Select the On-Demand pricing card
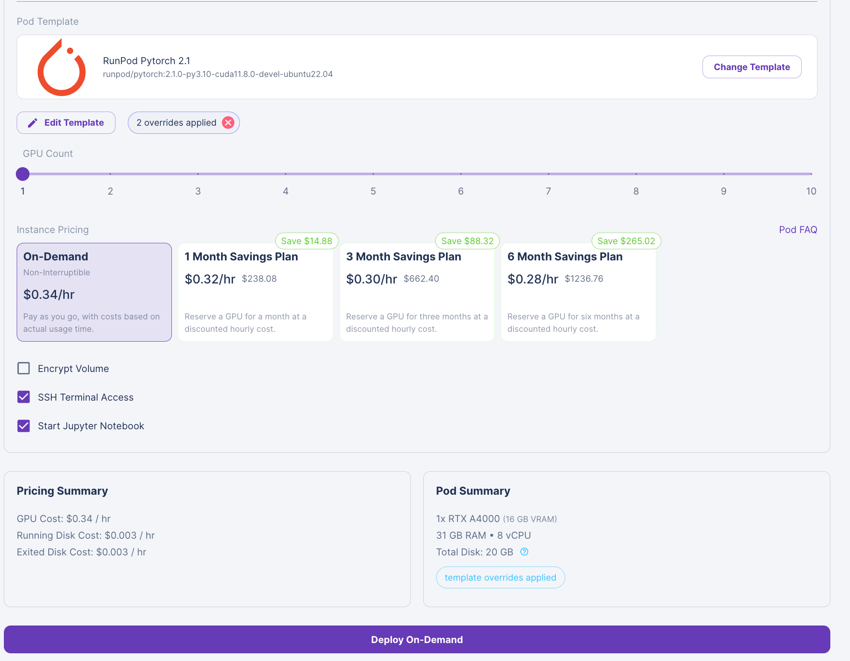The height and width of the screenshot is (661, 850). 94,292
